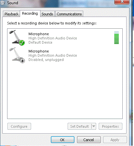Click the Configure button
Viewport: 134px width, 146px height.
(19, 126)
